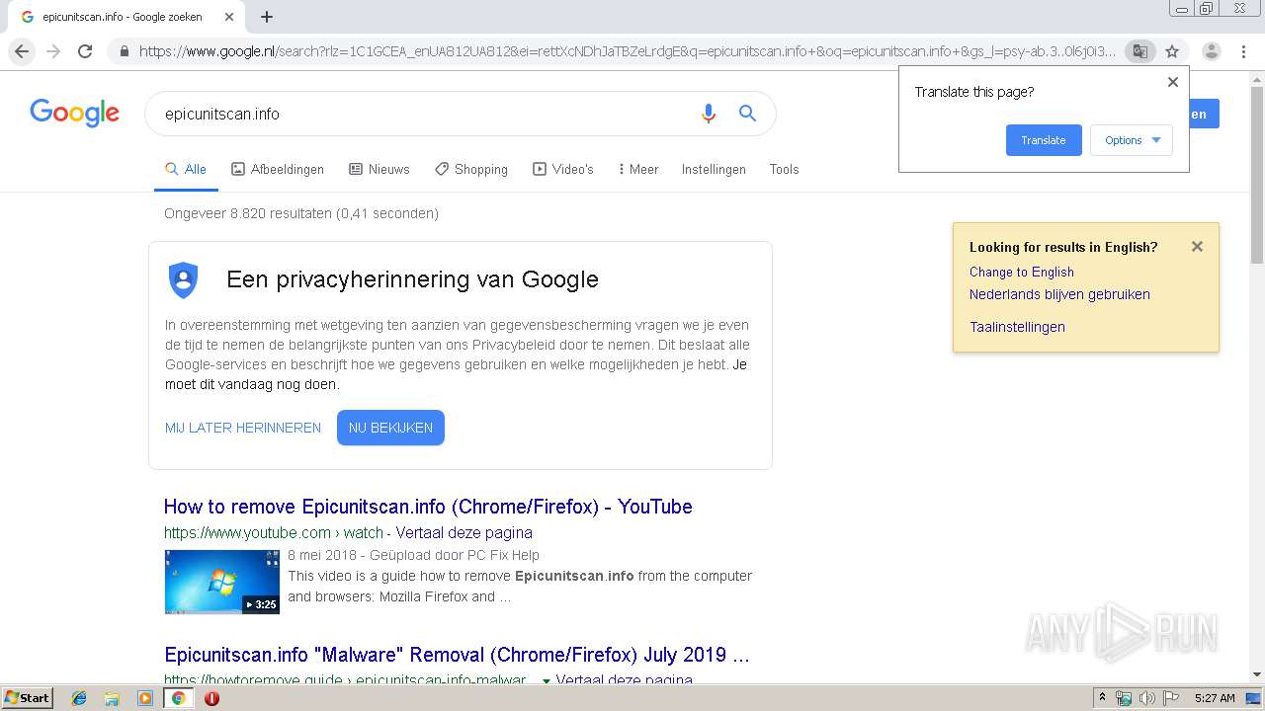The width and height of the screenshot is (1265, 711).
Task: Click the Google logo
Action: (75, 114)
